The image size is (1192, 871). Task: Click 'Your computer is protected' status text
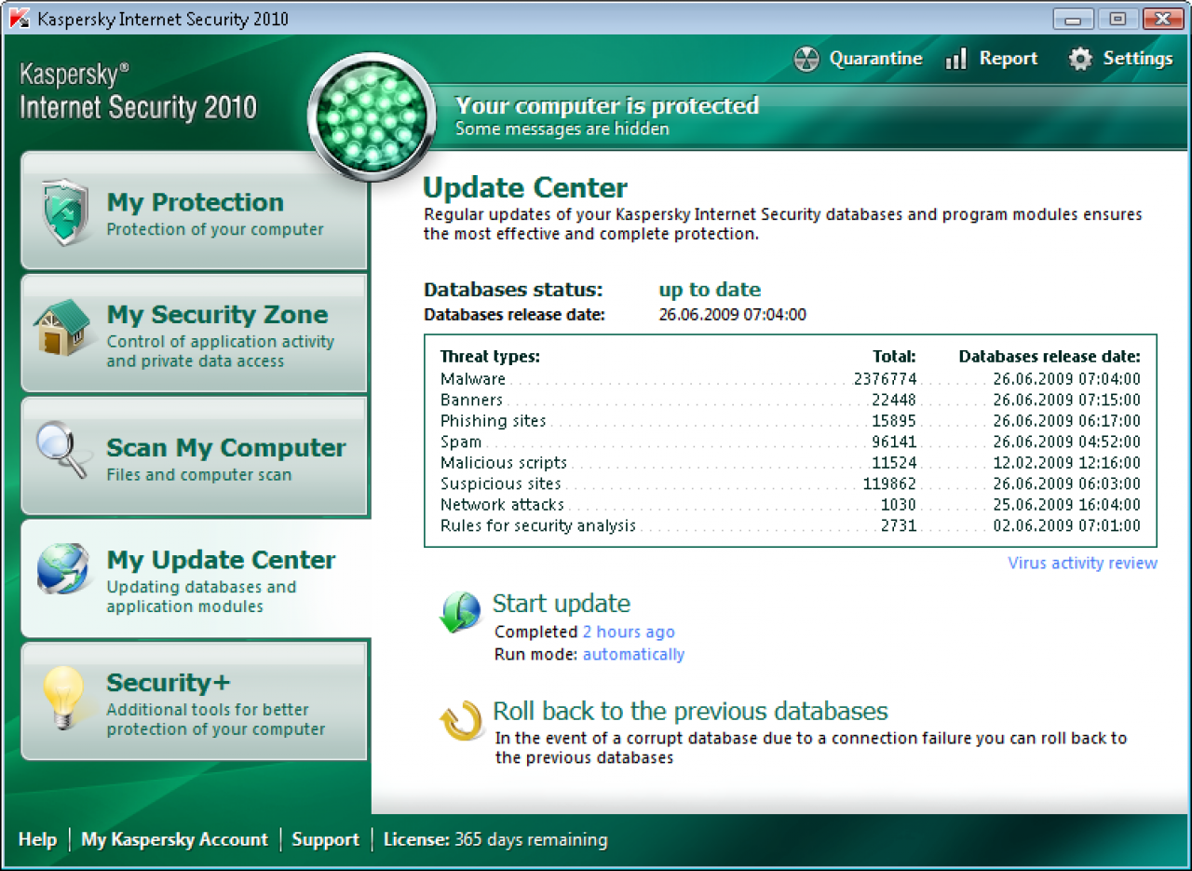(x=607, y=105)
